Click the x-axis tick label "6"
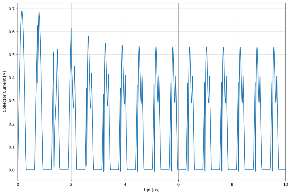The width and height of the screenshot is (291, 195). coord(178,184)
